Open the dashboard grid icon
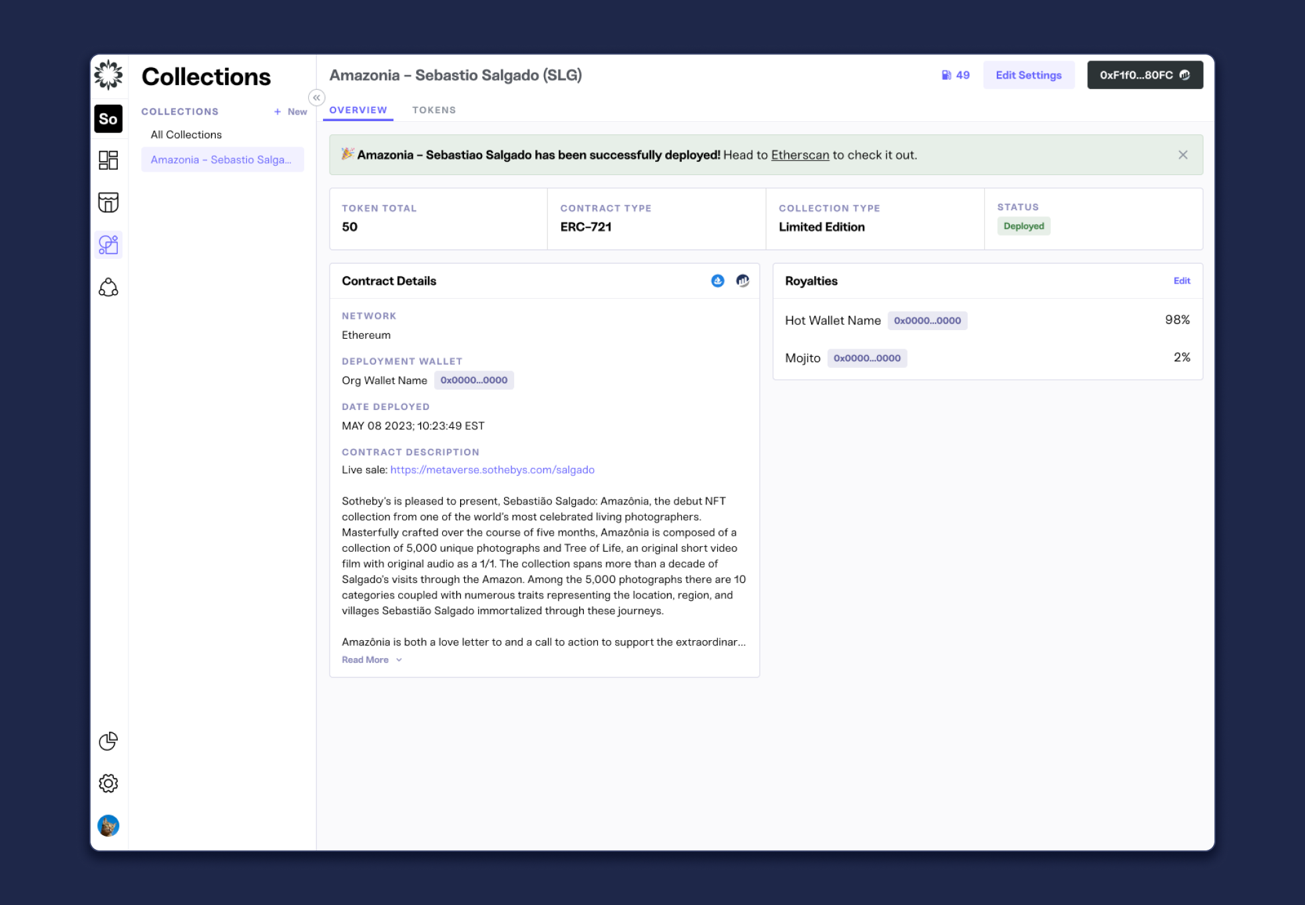Screen dimensions: 1305x905 pyautogui.click(x=109, y=160)
